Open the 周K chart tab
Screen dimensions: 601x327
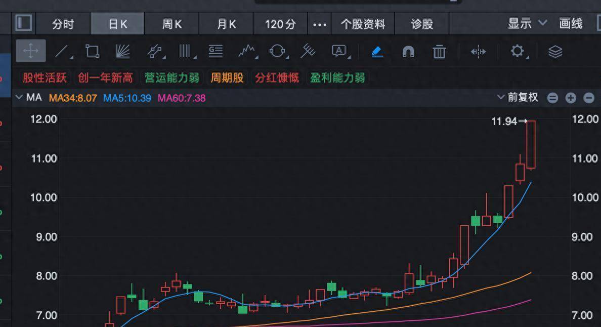tap(171, 24)
